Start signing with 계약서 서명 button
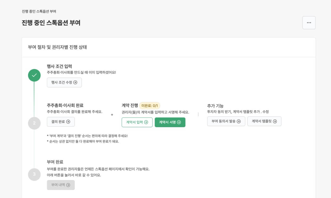 pyautogui.click(x=170, y=122)
